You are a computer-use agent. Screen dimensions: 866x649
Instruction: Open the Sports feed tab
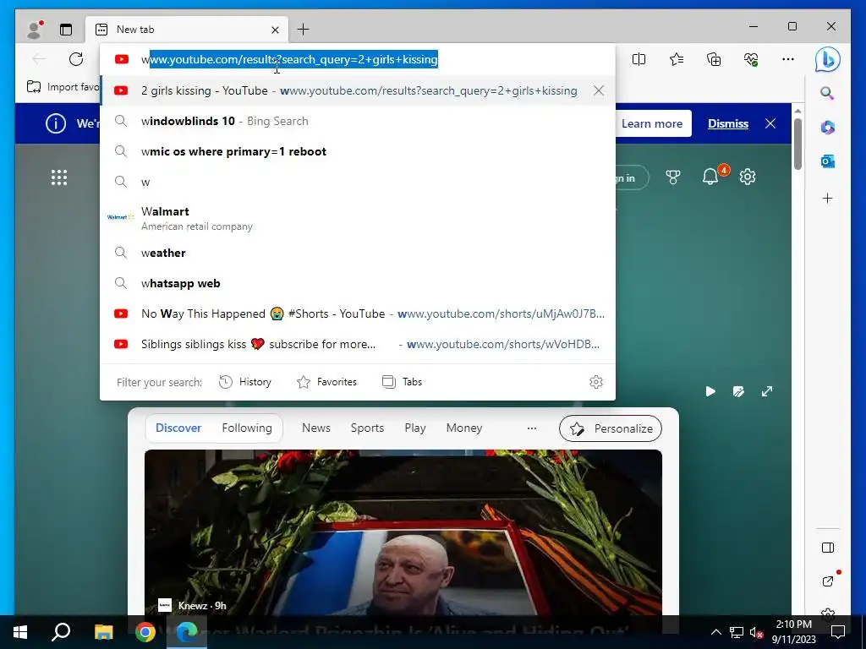pyautogui.click(x=367, y=428)
